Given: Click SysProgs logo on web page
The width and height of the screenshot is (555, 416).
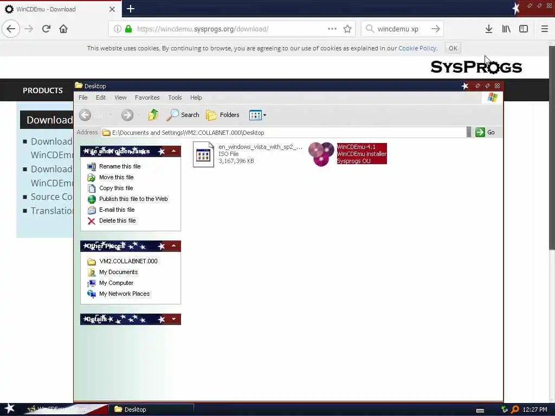Looking at the screenshot, I should pos(476,67).
